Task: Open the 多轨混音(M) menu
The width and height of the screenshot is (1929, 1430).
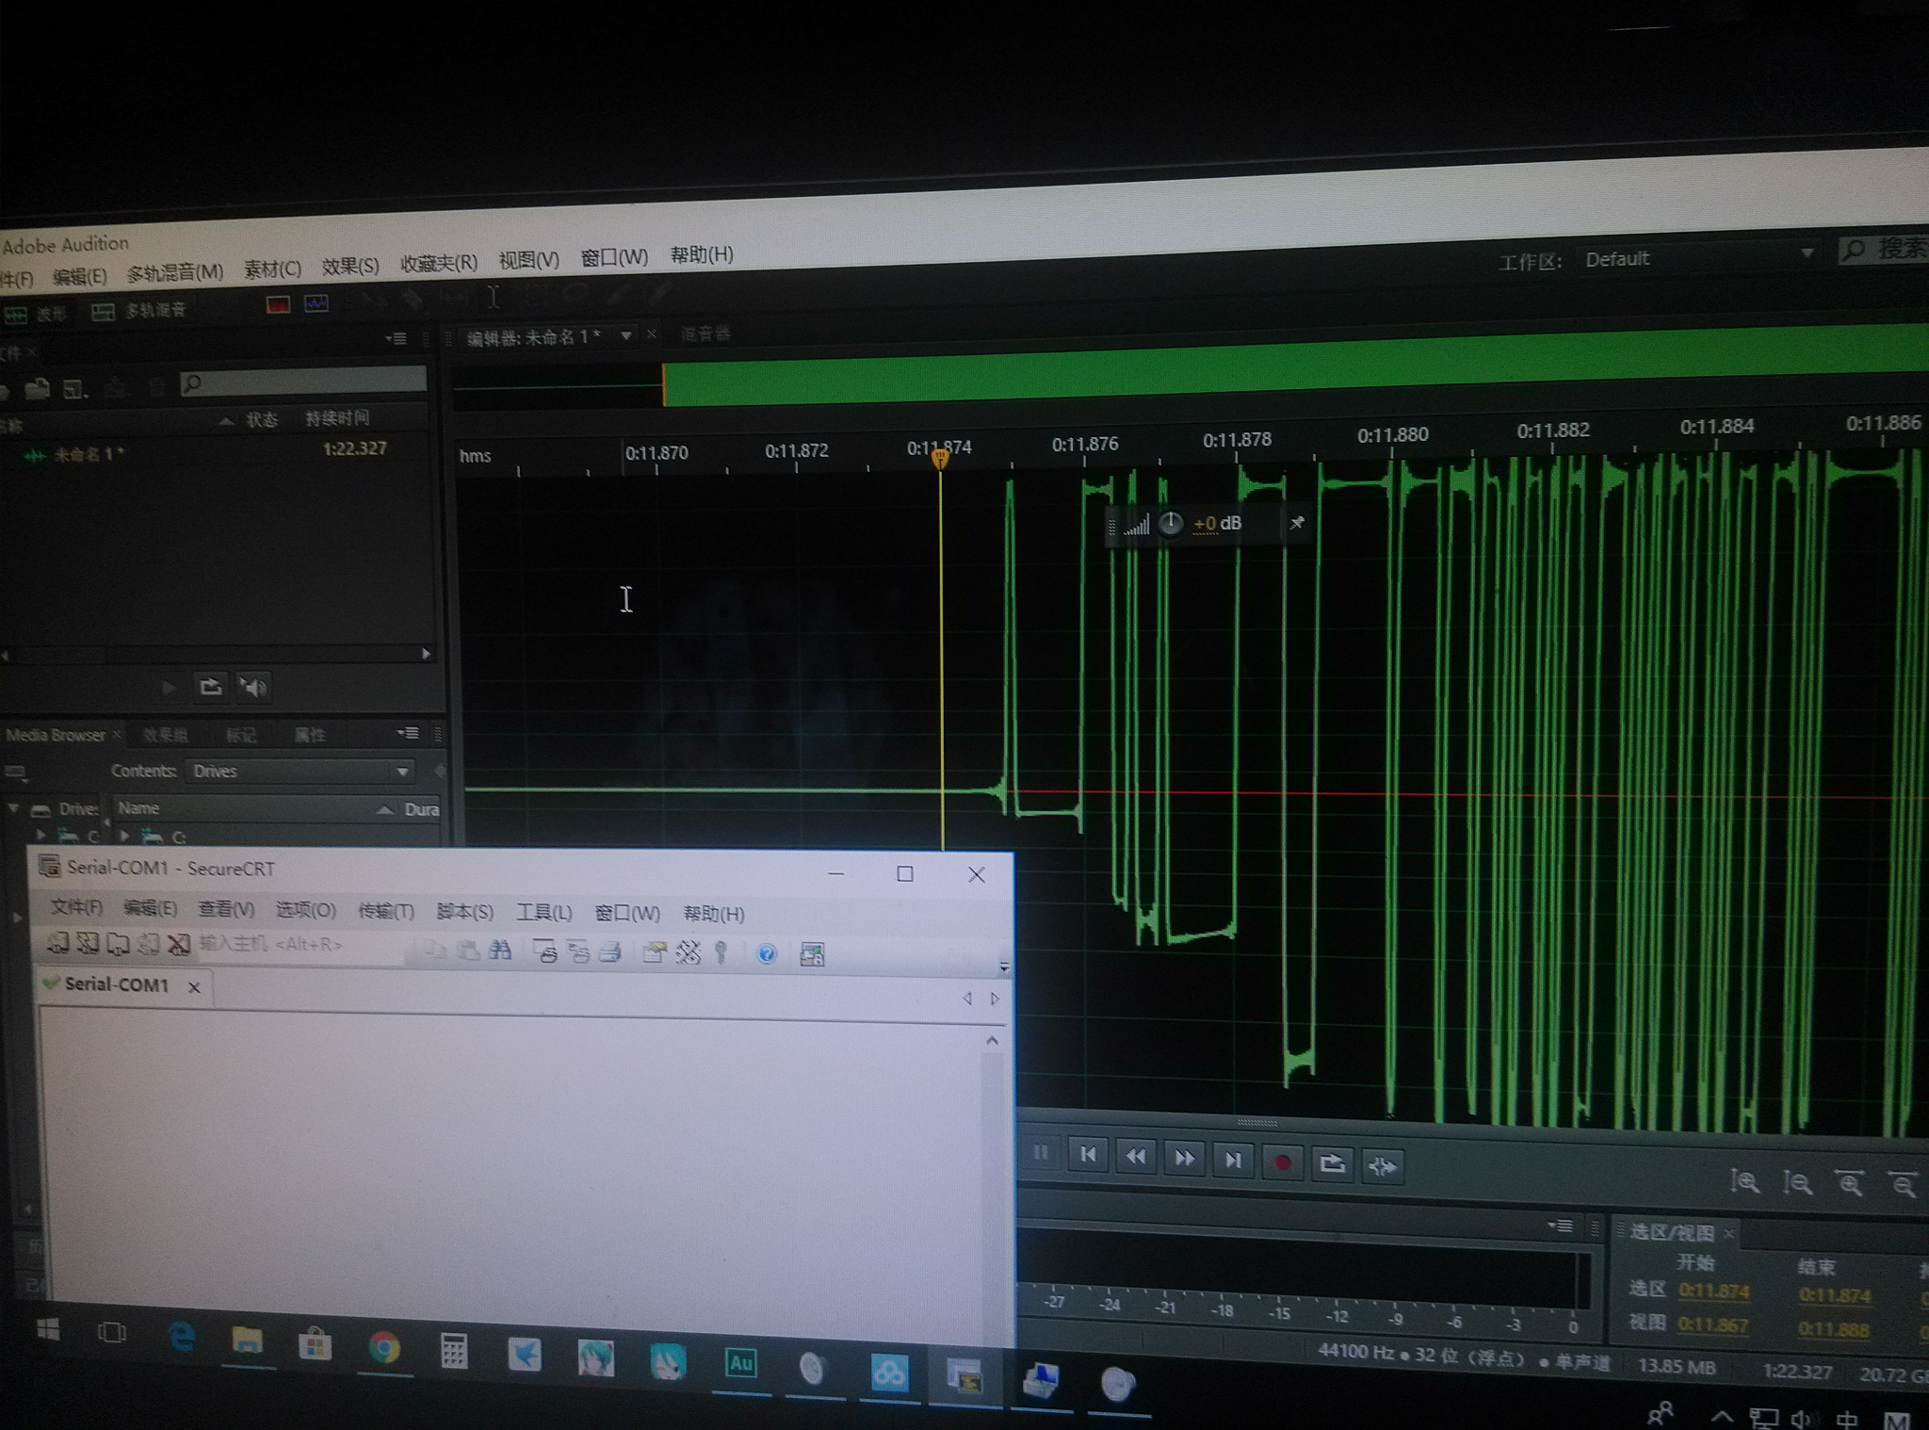Action: tap(175, 272)
